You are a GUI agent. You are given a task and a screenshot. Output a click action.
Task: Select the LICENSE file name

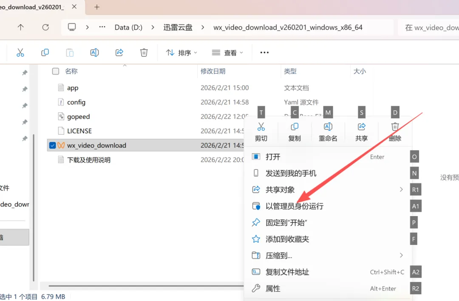pos(79,131)
